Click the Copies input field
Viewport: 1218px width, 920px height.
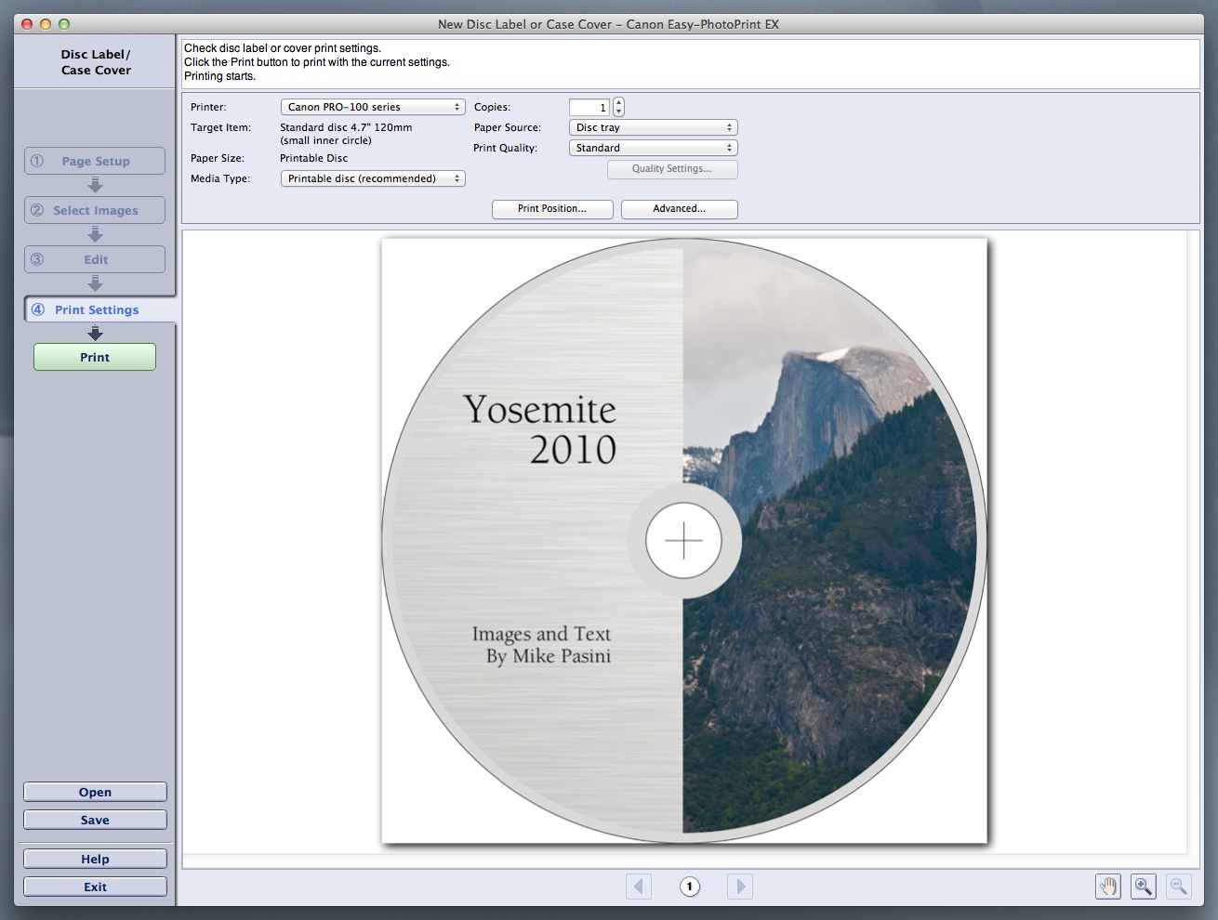pyautogui.click(x=589, y=108)
